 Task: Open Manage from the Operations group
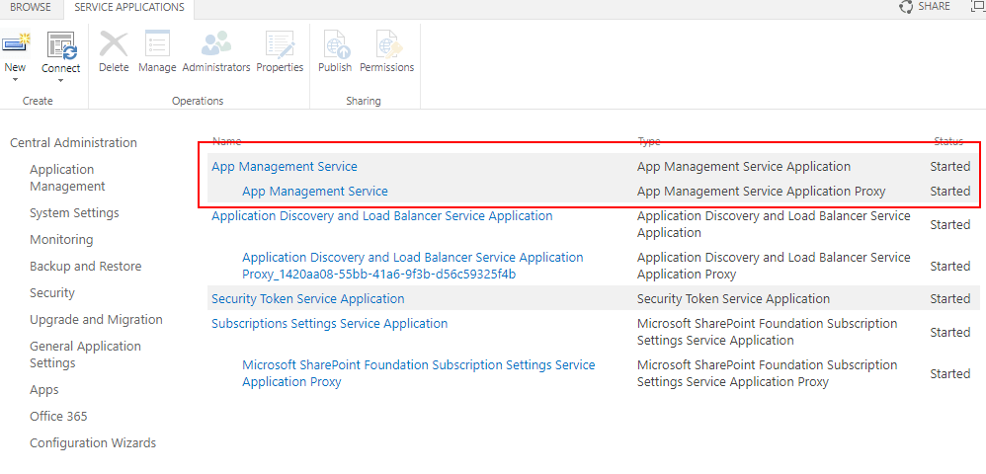click(157, 45)
